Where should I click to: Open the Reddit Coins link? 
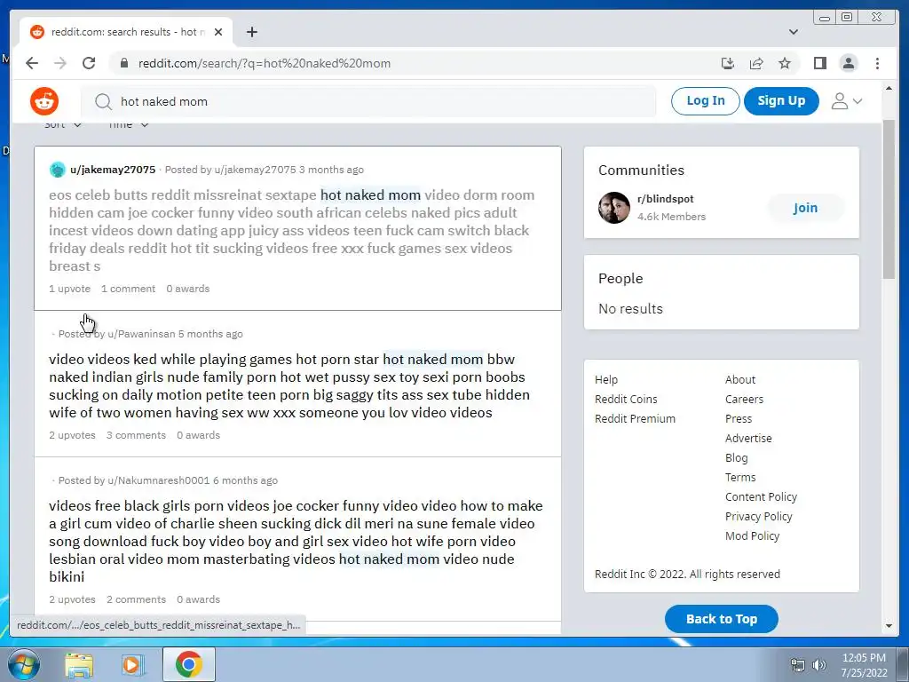point(626,399)
